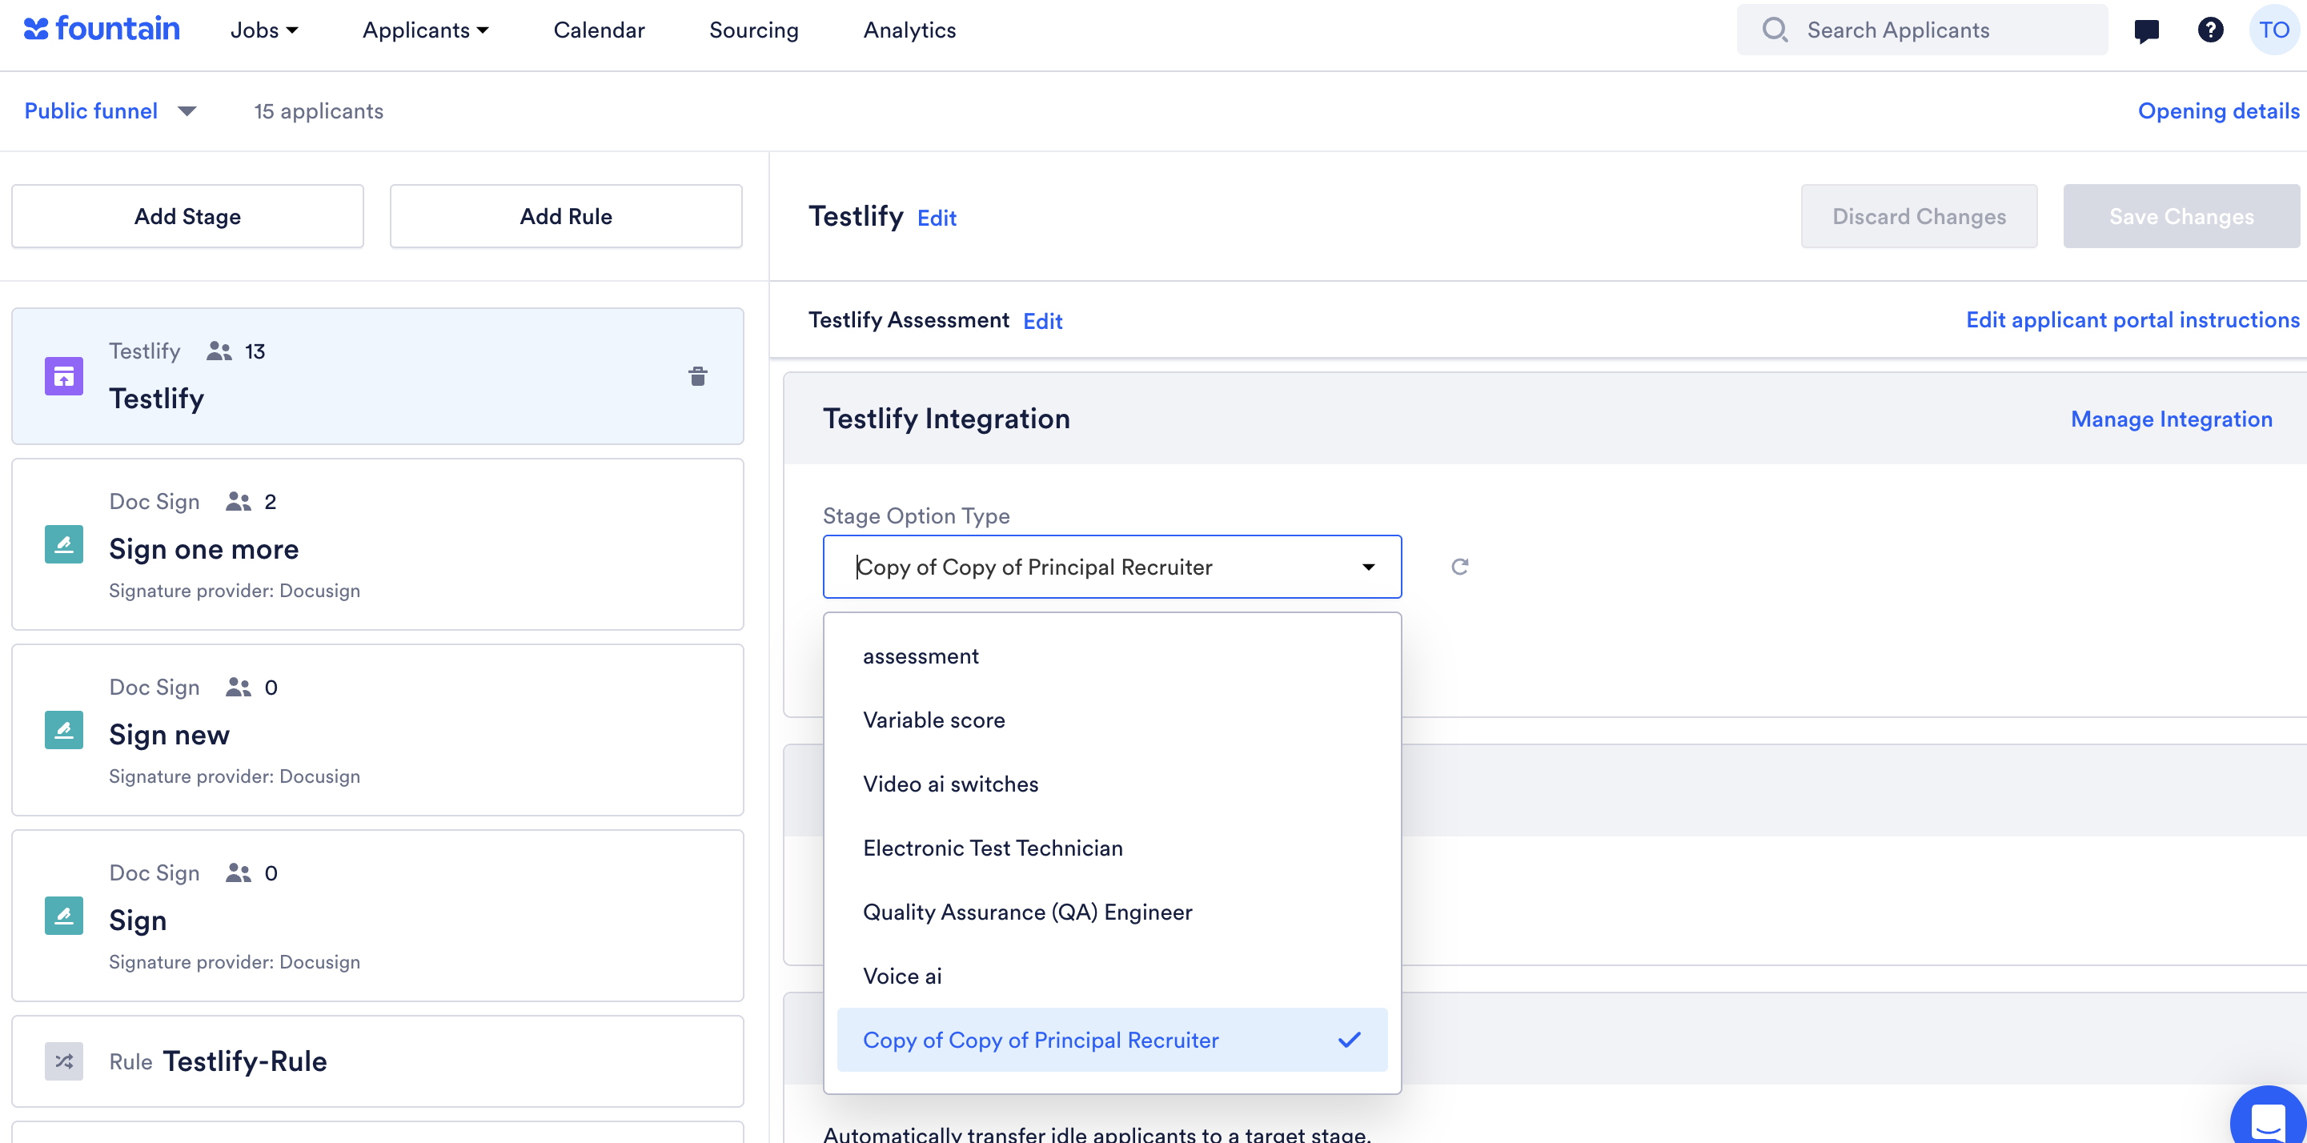This screenshot has height=1143, width=2307.
Task: Open the TO user avatar menu
Action: (2274, 30)
